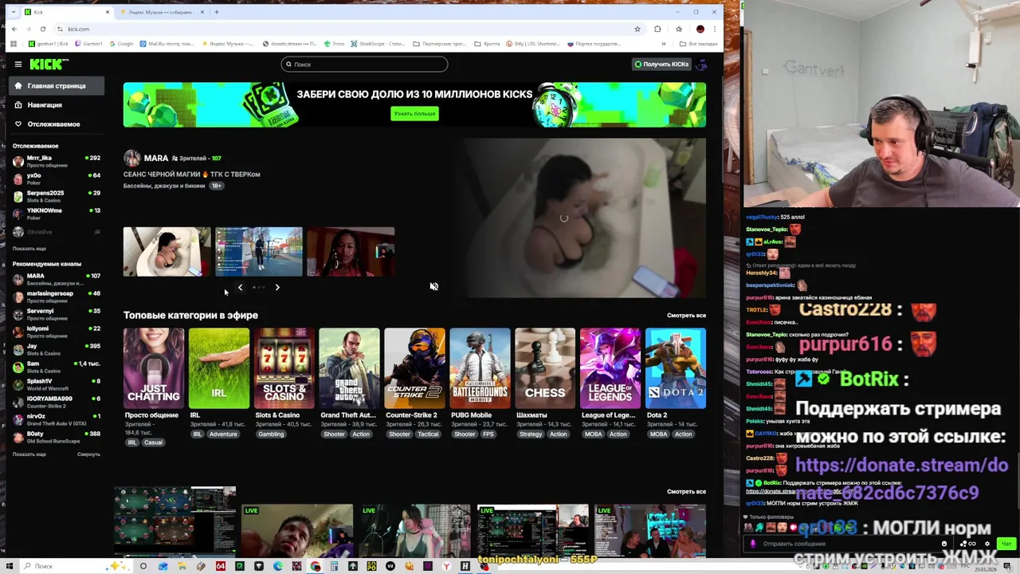
Task: Click the 'Получить KICKs' button
Action: click(661, 64)
